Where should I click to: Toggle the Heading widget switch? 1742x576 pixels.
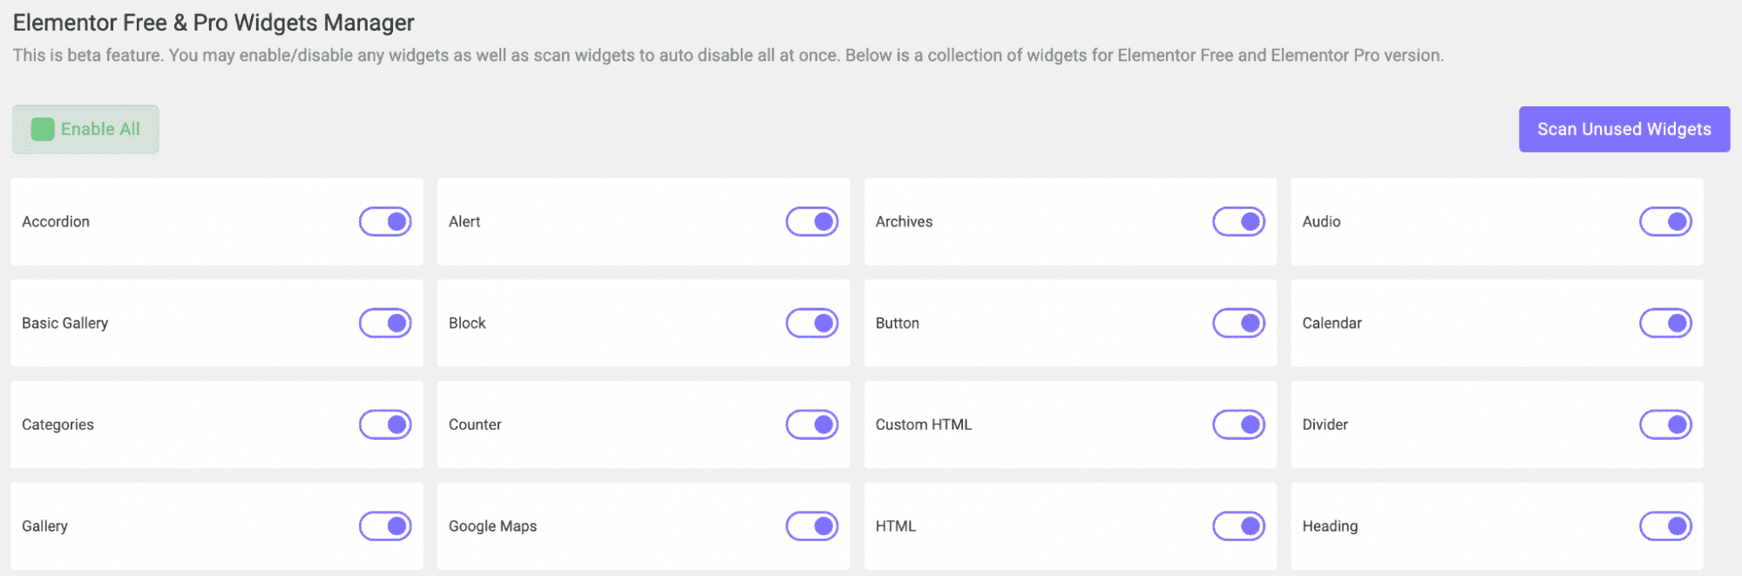(x=1665, y=526)
